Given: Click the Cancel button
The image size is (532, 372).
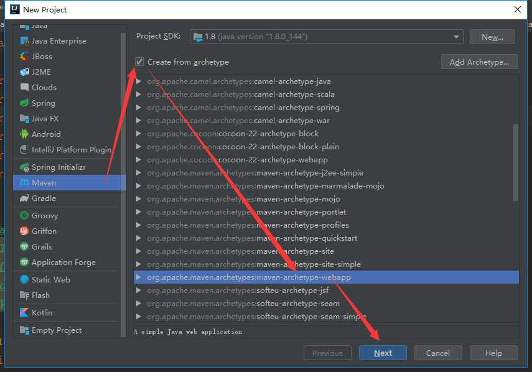Looking at the screenshot, I should [x=438, y=353].
